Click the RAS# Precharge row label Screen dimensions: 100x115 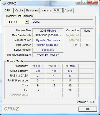(x=17, y=80)
